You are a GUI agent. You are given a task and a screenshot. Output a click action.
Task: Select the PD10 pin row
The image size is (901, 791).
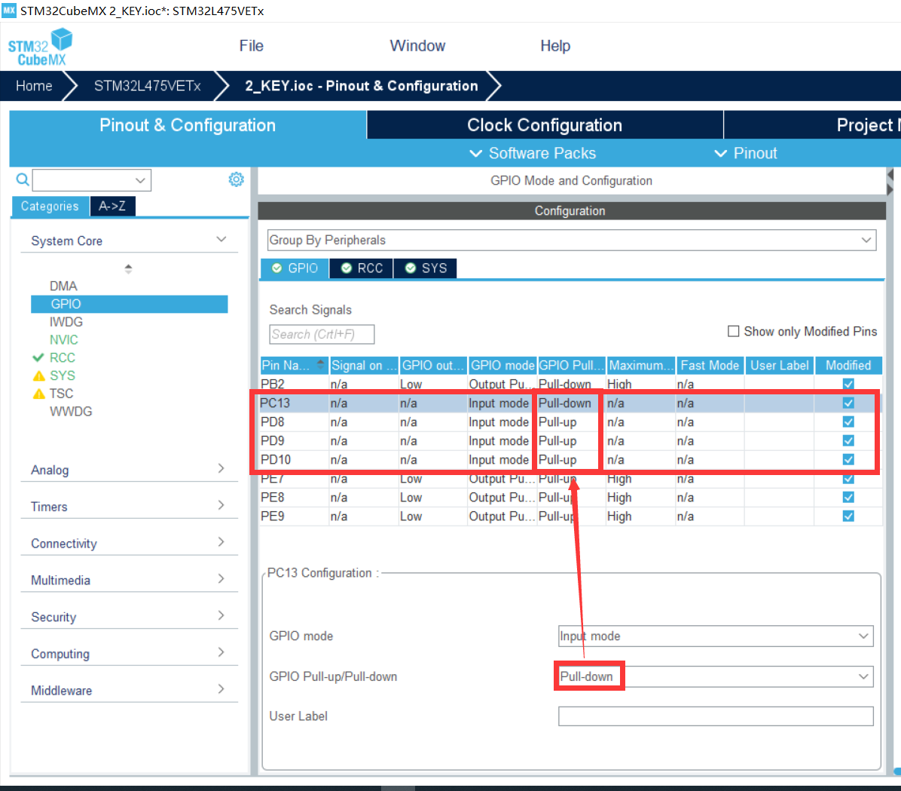pyautogui.click(x=570, y=460)
